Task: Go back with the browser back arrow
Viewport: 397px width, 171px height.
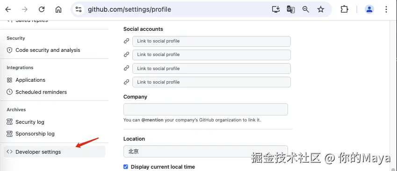Action: (x=8, y=10)
